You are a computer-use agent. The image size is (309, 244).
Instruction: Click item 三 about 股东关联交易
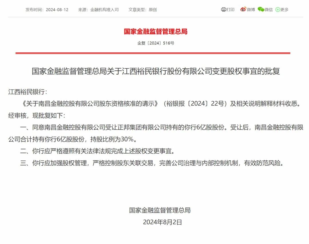(x=152, y=163)
